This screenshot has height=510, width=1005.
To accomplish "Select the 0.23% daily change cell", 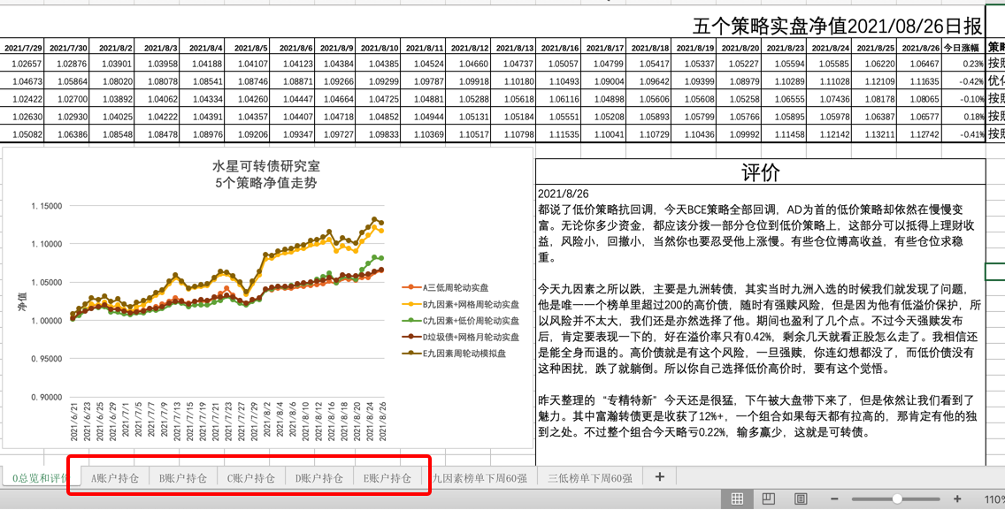I will pos(963,64).
